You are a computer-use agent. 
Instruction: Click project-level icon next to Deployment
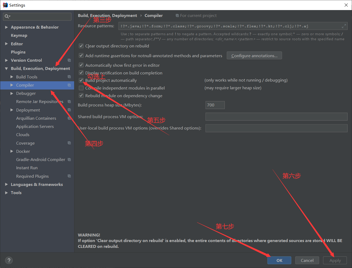click(x=69, y=110)
